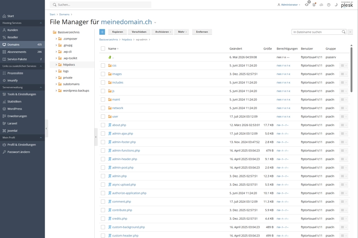This screenshot has height=238, width=358.
Task: Click file icon of admin-ajax.php
Action: pos(110,133)
